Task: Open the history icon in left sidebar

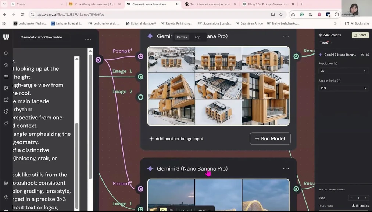Action: coord(6,65)
